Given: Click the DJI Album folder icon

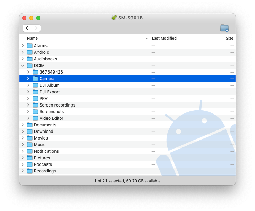Looking at the screenshot, I should click(x=35, y=85).
